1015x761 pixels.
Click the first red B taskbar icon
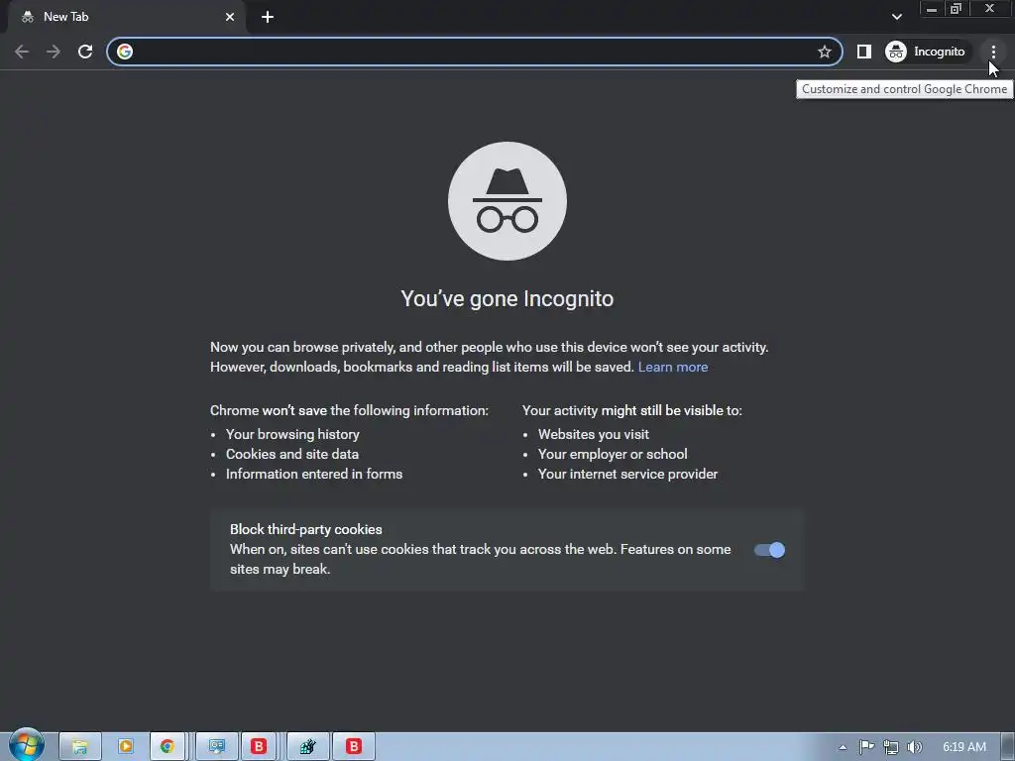[259, 747]
